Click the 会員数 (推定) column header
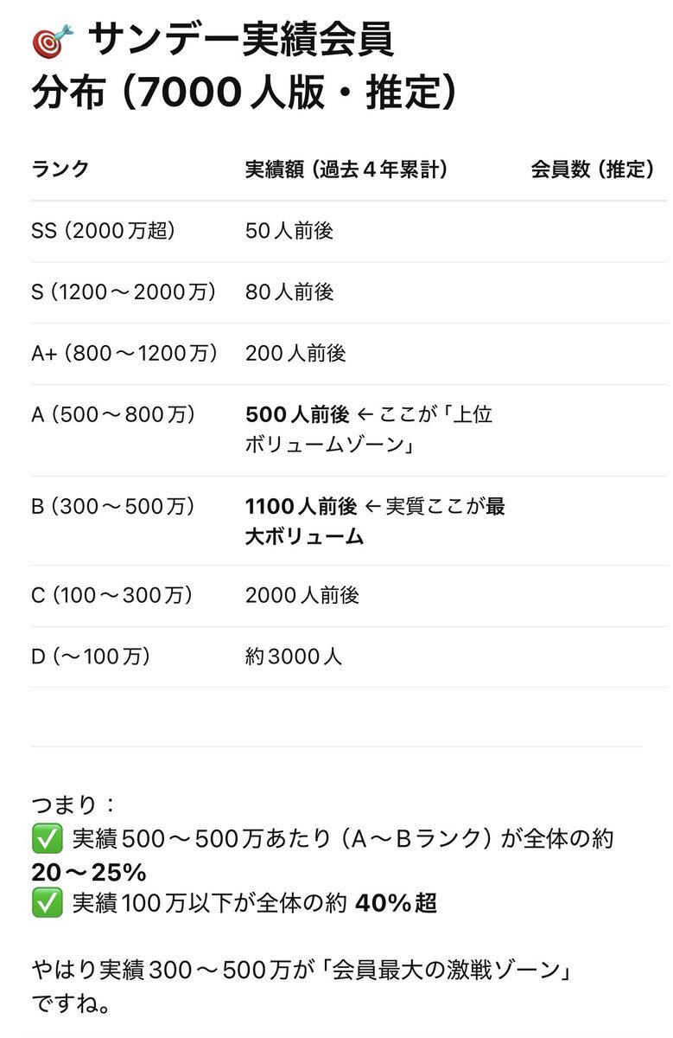The image size is (673, 1038). point(592,170)
